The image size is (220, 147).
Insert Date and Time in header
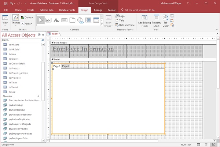(x=124, y=25)
